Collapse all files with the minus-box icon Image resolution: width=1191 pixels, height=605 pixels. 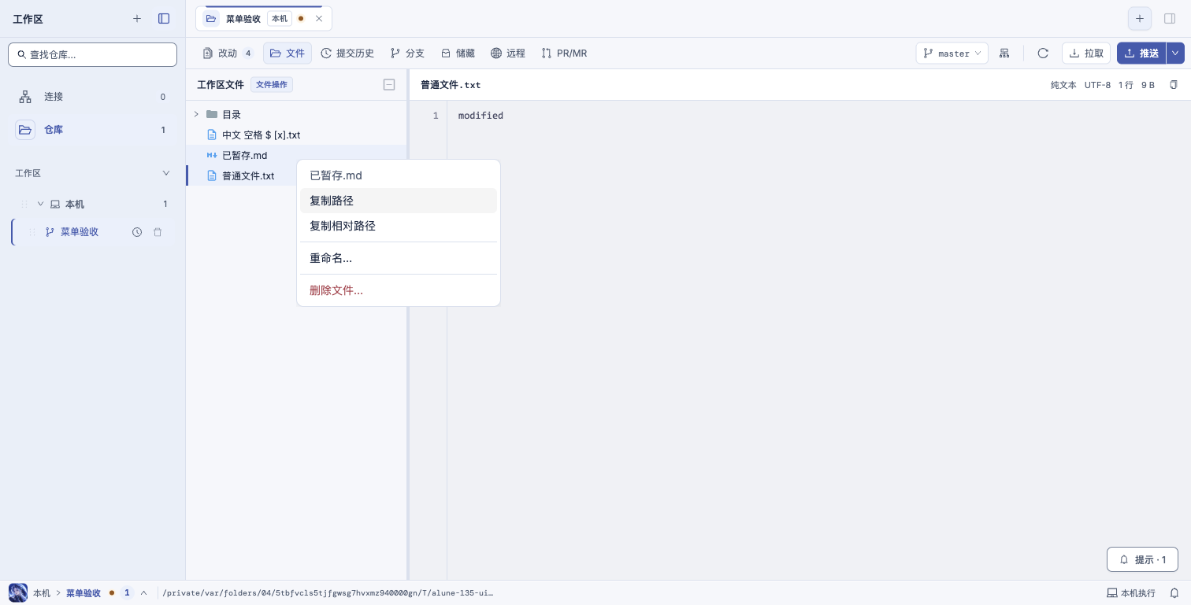(x=389, y=85)
